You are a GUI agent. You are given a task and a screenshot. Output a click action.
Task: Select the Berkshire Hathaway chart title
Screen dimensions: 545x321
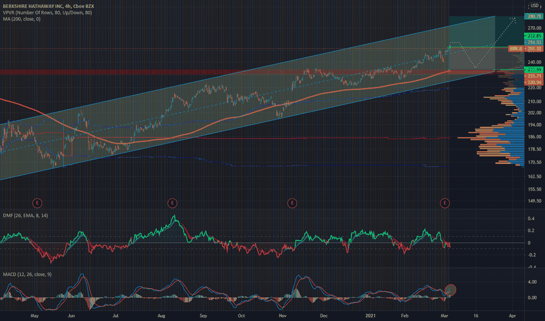click(49, 6)
